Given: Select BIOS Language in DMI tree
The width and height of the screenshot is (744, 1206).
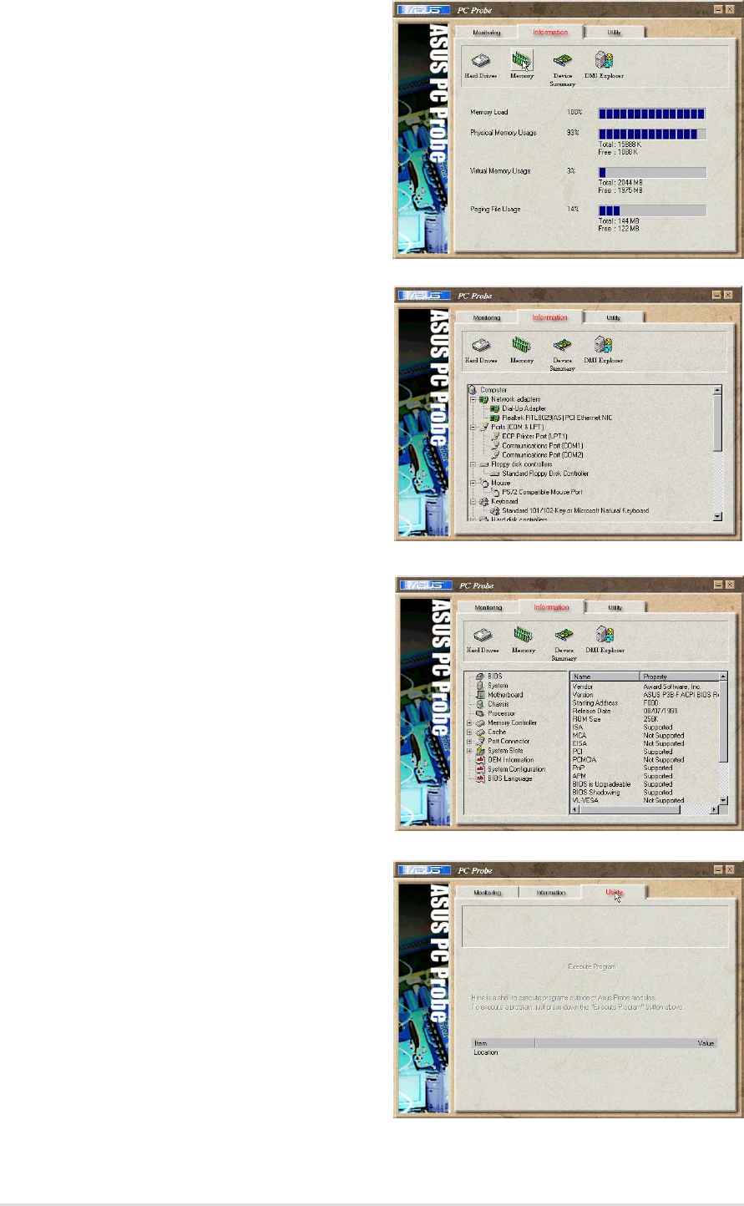Looking at the screenshot, I should click(x=504, y=778).
